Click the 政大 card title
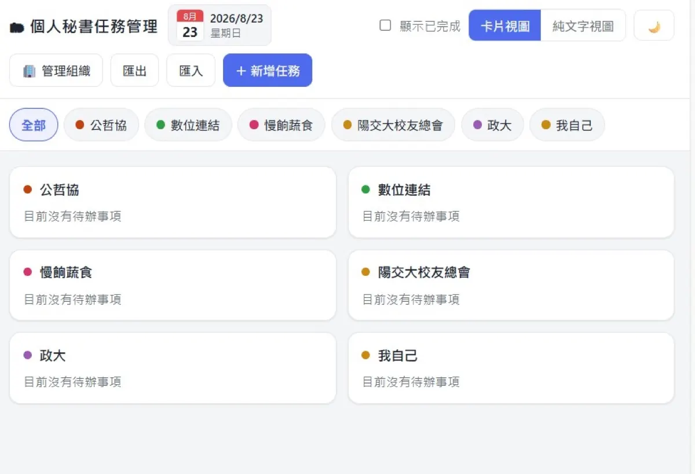Screen dimensions: 695x474 coord(53,355)
